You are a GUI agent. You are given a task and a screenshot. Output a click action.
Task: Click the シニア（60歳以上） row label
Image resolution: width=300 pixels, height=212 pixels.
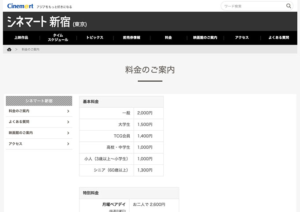click(x=112, y=170)
